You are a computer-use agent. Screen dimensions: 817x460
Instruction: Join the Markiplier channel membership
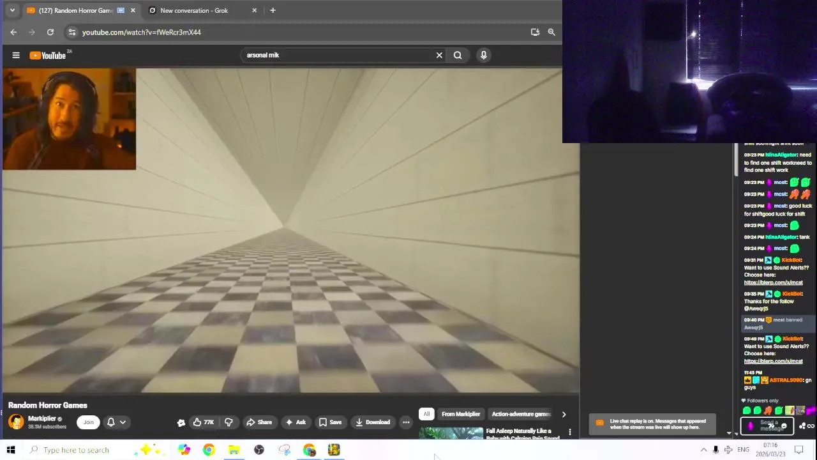point(88,422)
